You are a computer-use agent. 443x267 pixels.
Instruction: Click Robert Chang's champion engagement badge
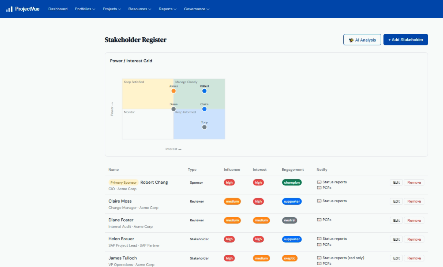pos(292,182)
